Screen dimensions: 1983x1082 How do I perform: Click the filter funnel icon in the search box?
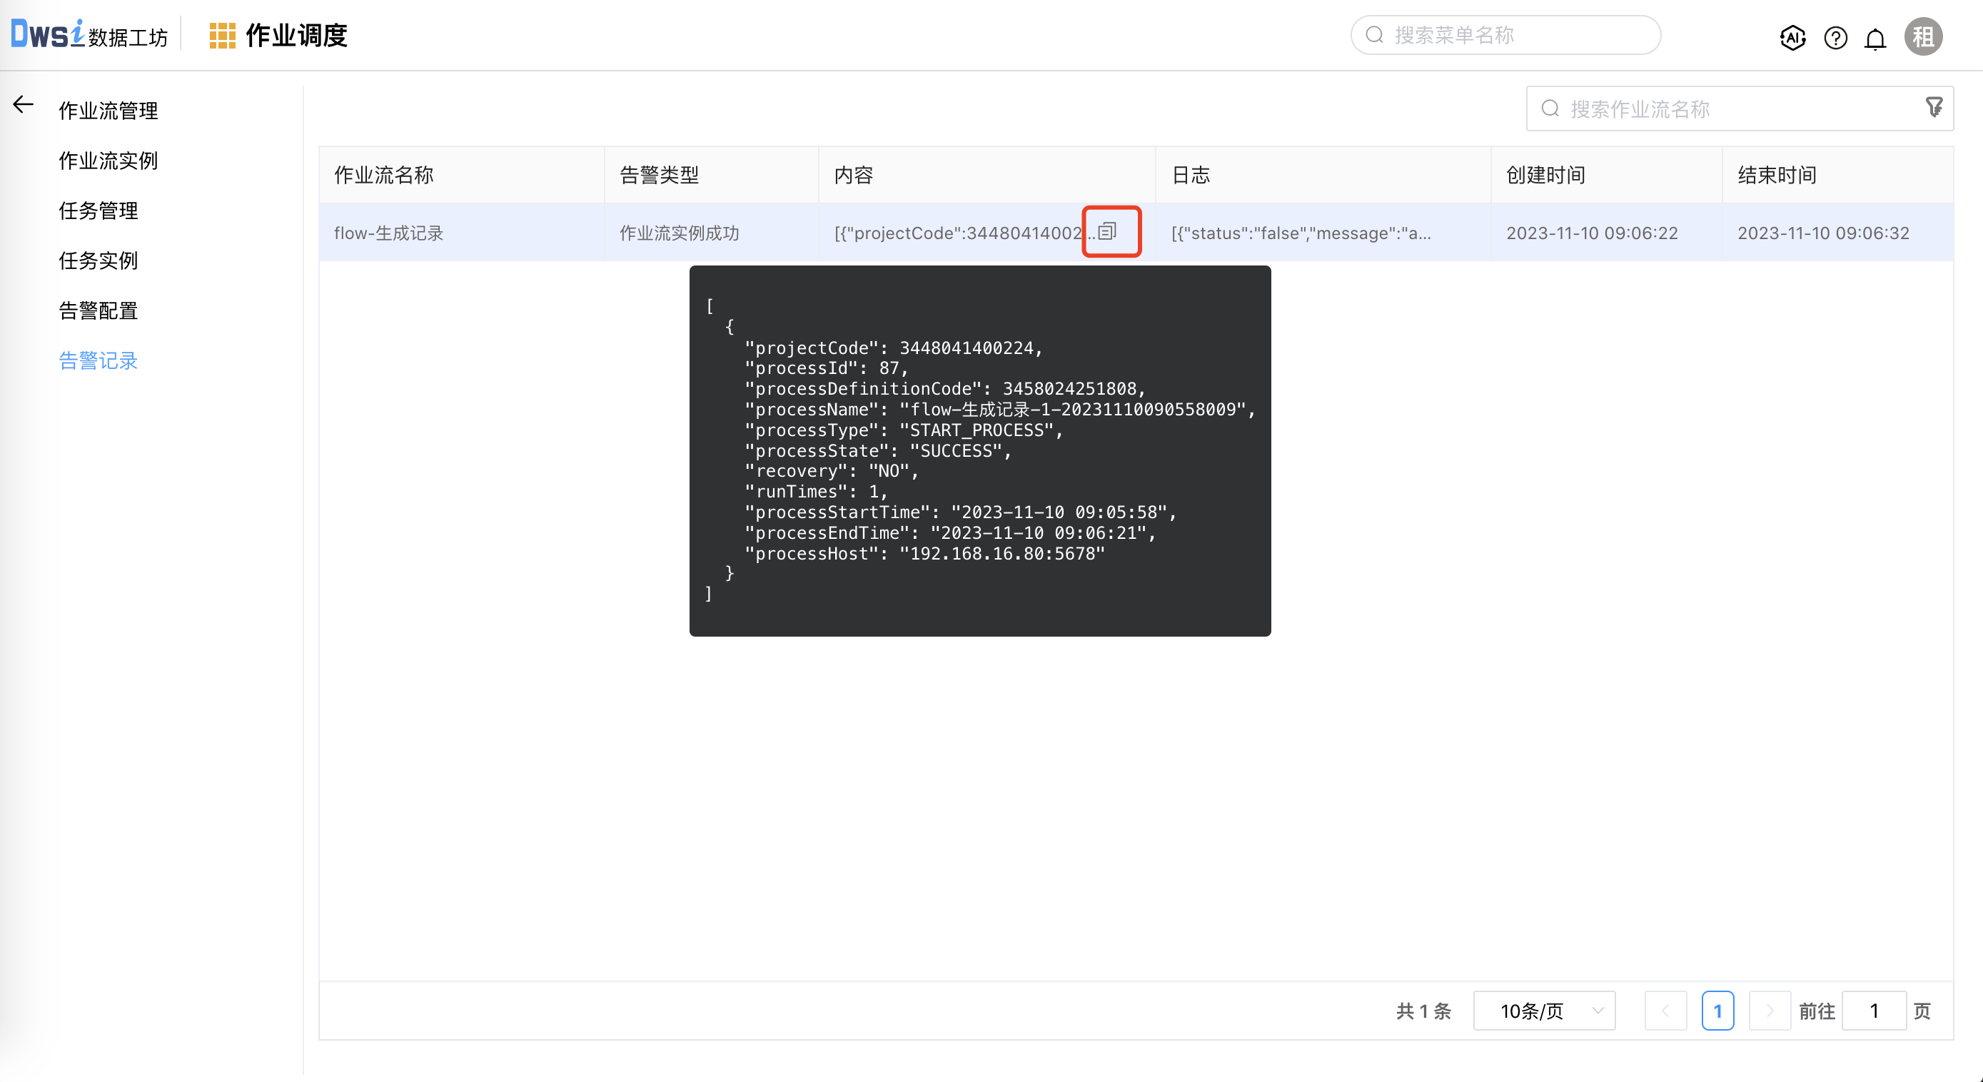click(x=1933, y=107)
